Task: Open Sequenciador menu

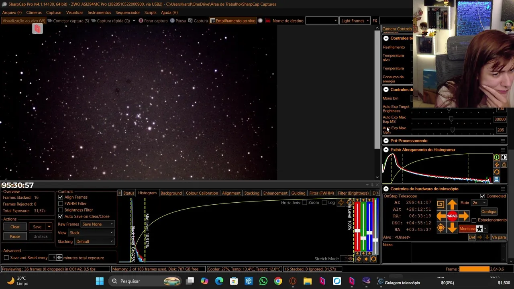Action: click(x=128, y=12)
